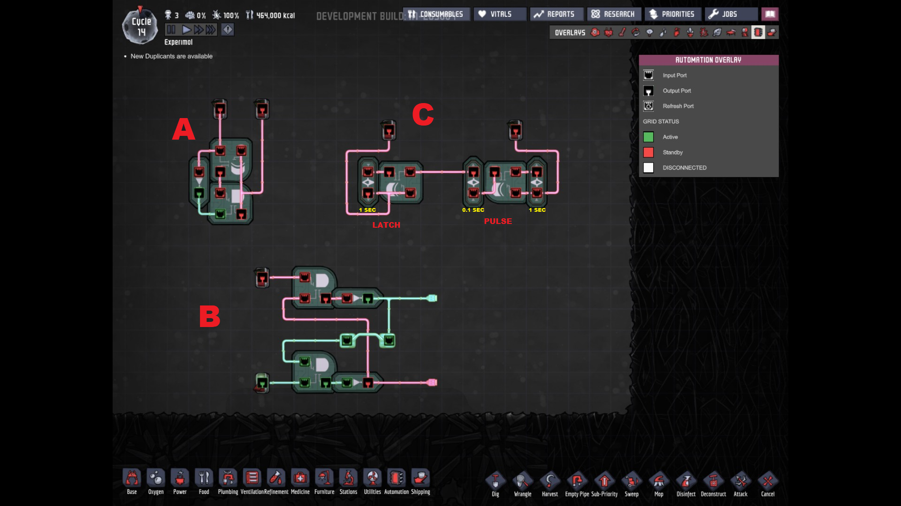
Task: Open the Research menu
Action: pos(613,14)
